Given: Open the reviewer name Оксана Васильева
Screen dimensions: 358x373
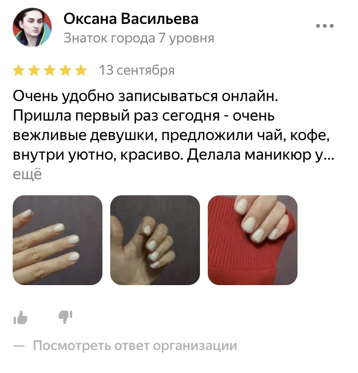Looking at the screenshot, I should tap(131, 19).
